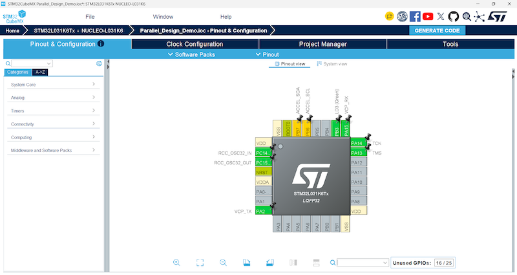Open the Pinout dropdown menu
The image size is (517, 275).
point(268,54)
